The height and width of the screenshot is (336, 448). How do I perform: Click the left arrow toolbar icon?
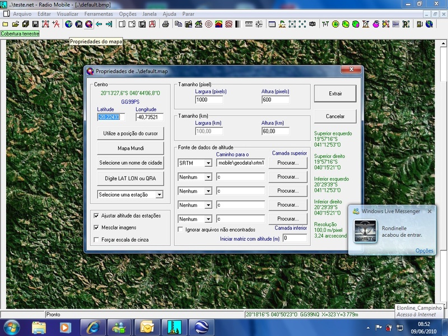click(99, 24)
